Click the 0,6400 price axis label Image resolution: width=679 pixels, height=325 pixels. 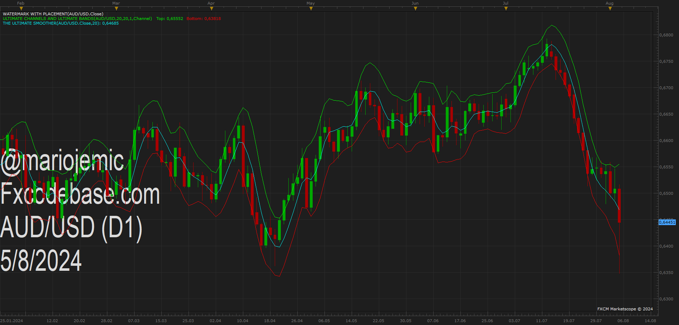(x=666, y=246)
